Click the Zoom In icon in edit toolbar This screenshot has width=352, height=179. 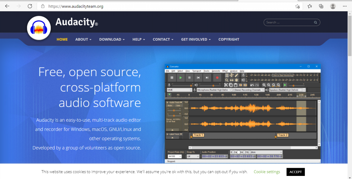[x=264, y=85]
